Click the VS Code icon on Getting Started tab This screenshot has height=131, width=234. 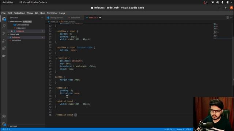click(x=48, y=17)
